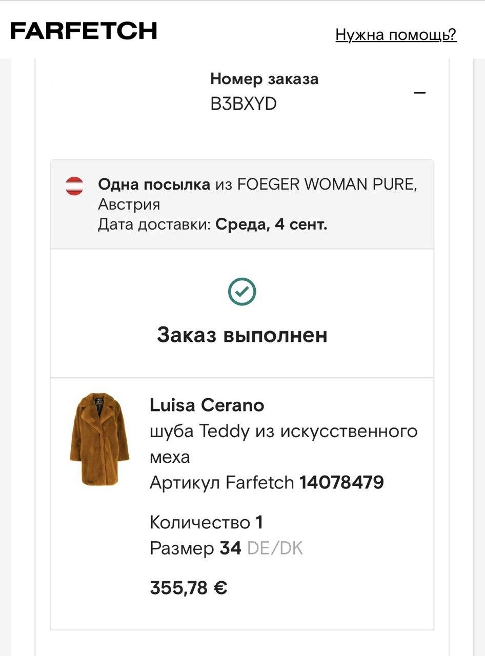Select the order number B3BXYD
This screenshot has height=656, width=485.
(x=243, y=104)
